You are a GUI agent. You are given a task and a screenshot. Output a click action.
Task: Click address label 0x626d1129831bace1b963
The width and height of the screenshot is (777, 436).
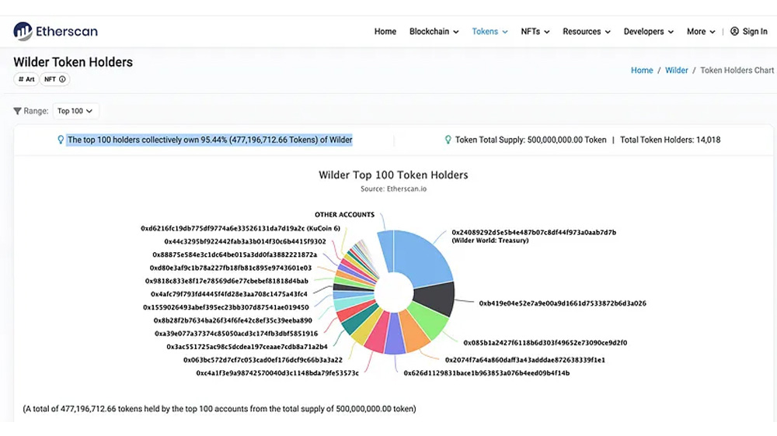click(486, 372)
